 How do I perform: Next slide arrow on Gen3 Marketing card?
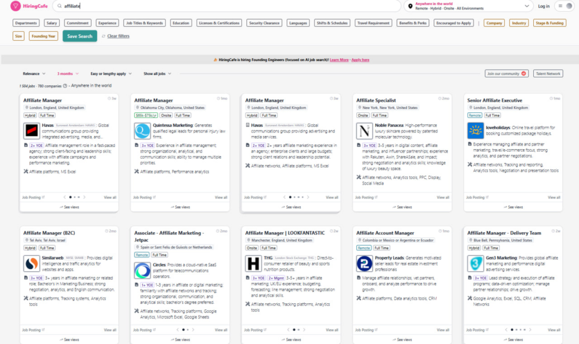pyautogui.click(x=530, y=330)
